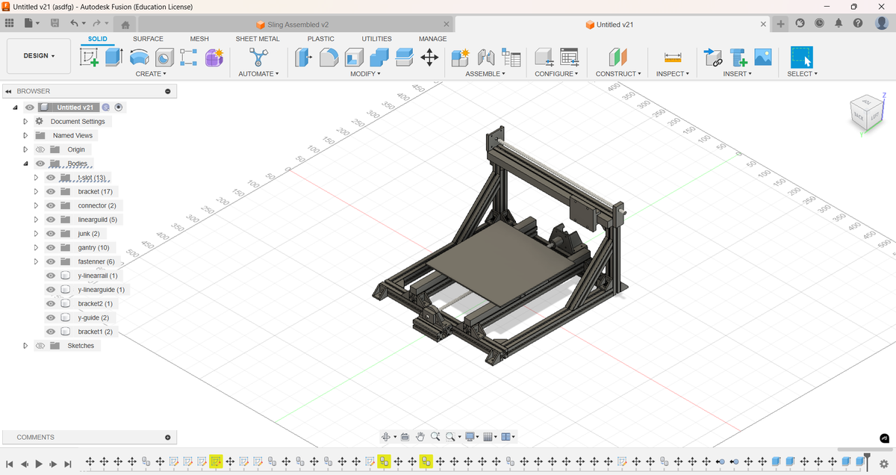Click the Measure ruler icon
Image resolution: width=896 pixels, height=475 pixels.
pos(673,58)
